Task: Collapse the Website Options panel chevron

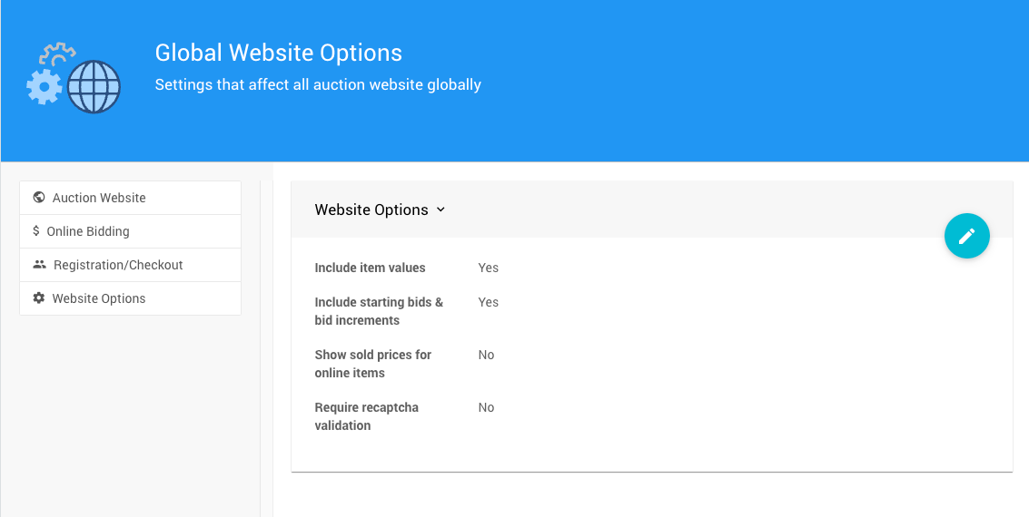Action: (x=440, y=210)
